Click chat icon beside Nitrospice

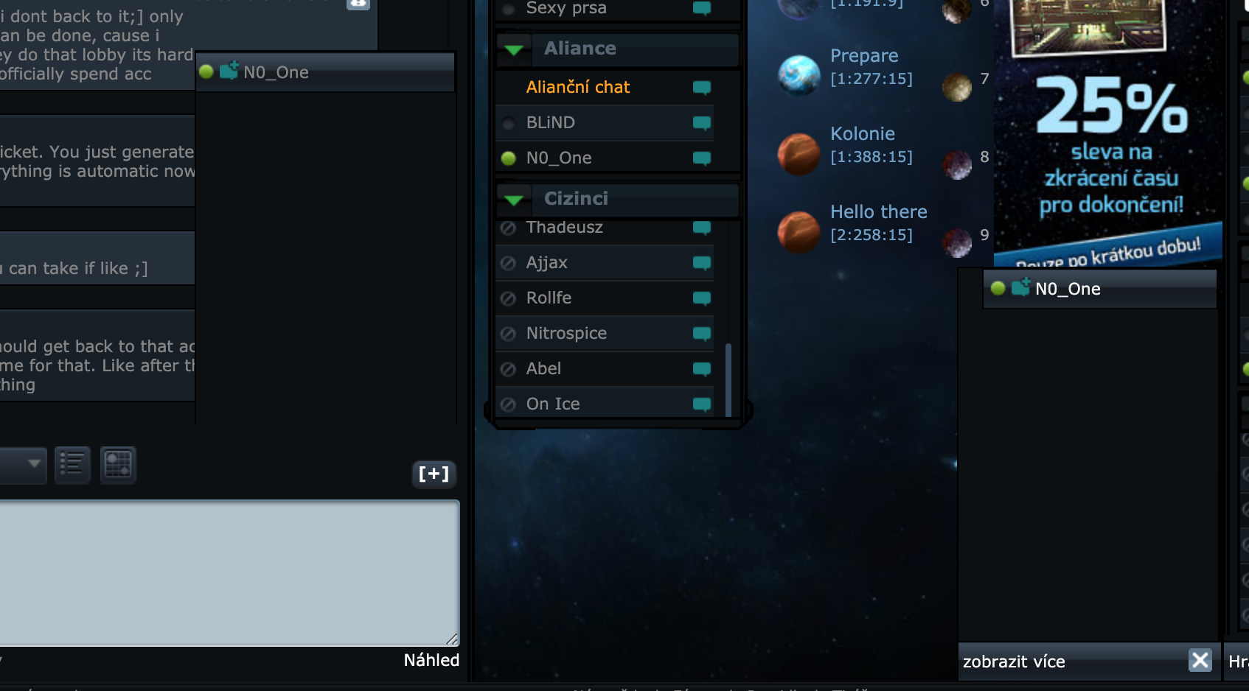click(702, 334)
